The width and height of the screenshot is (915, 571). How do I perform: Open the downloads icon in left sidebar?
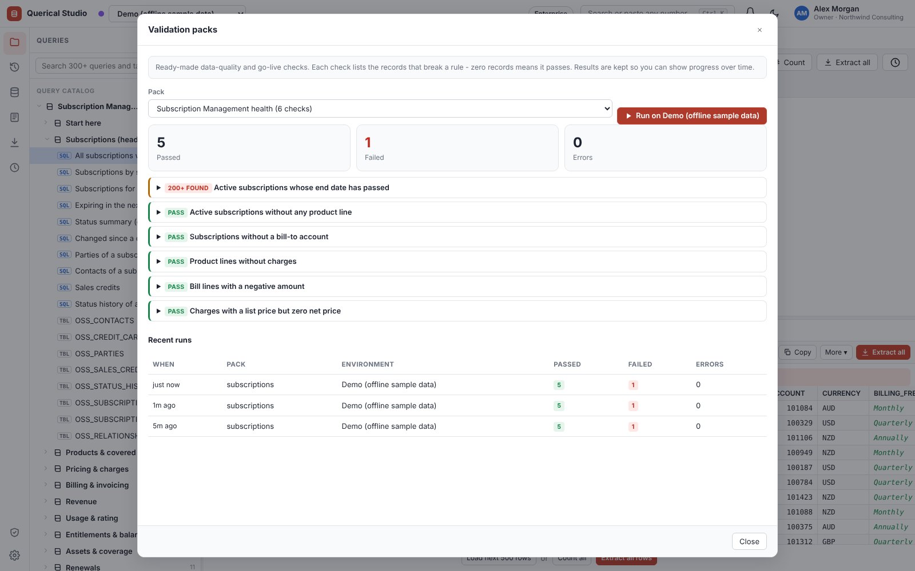[15, 143]
